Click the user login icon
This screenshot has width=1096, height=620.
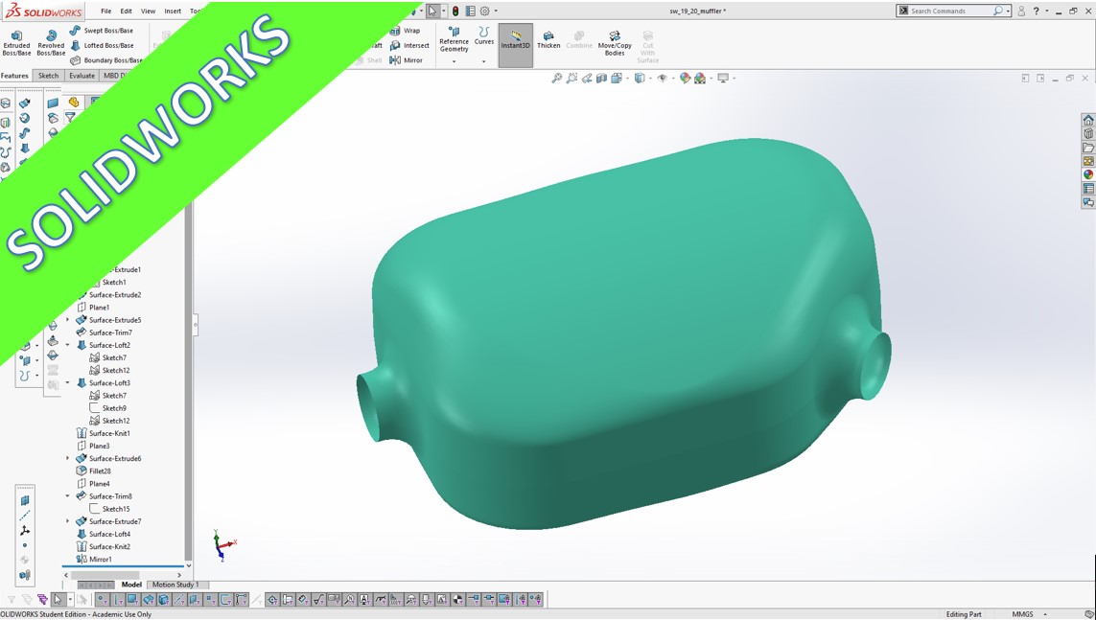(x=1021, y=11)
